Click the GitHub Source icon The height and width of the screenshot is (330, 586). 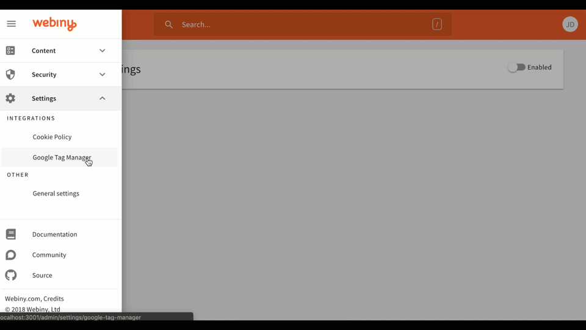11,276
